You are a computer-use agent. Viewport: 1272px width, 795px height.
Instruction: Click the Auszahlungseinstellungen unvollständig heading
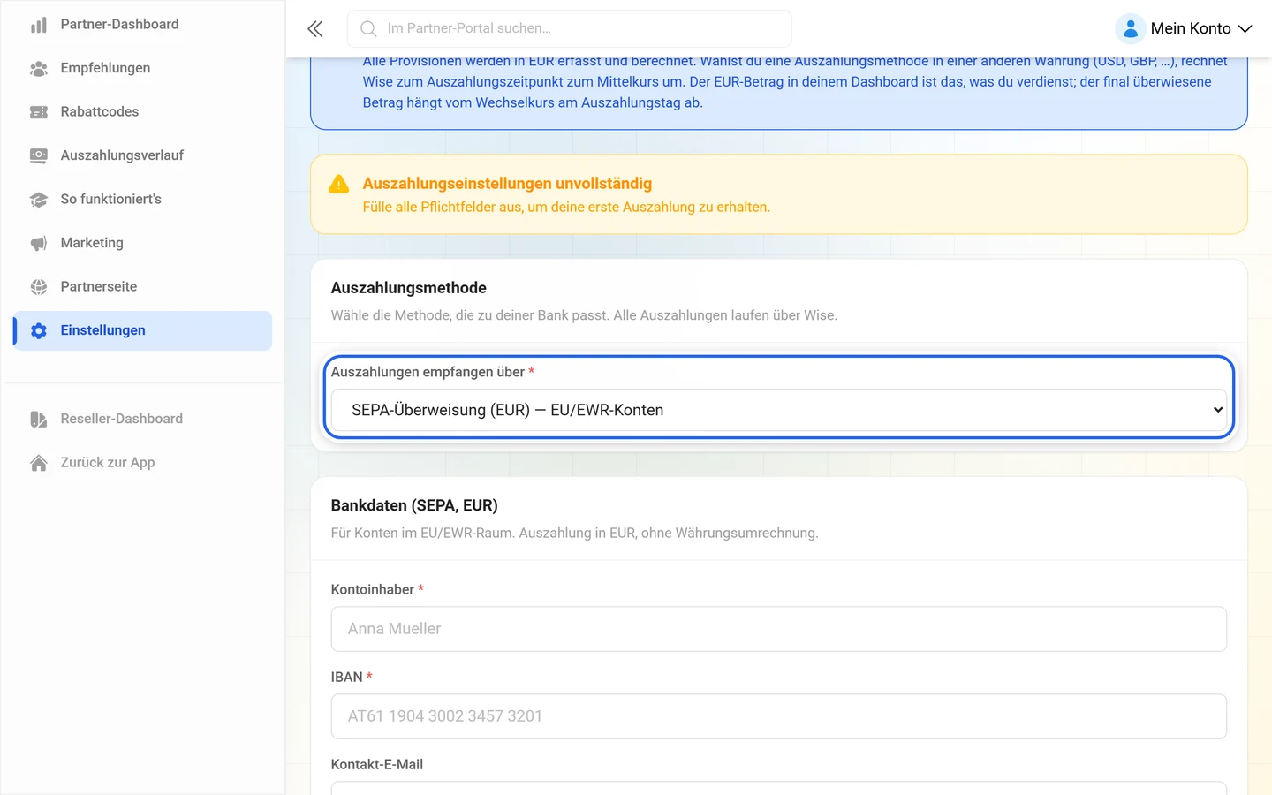click(507, 184)
